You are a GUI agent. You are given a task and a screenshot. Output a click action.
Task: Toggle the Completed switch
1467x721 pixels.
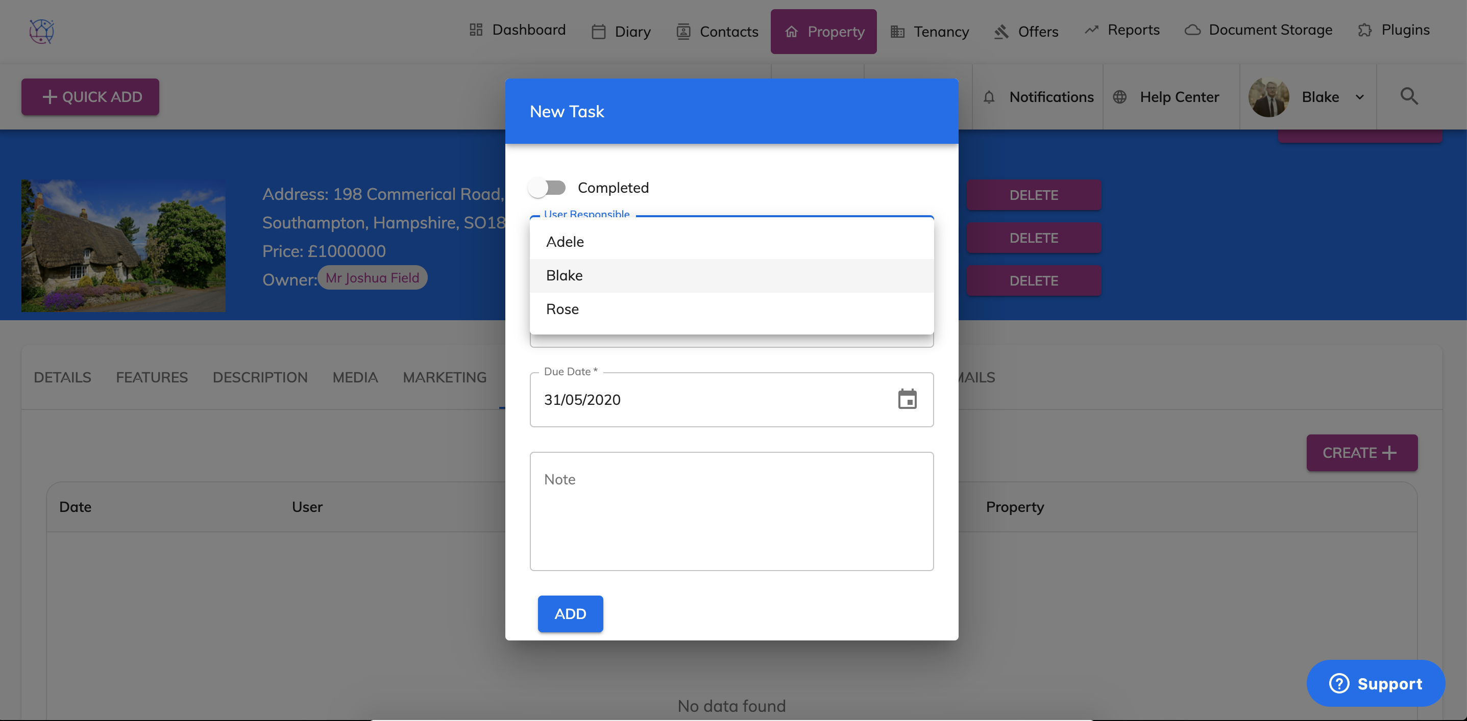[x=547, y=188]
